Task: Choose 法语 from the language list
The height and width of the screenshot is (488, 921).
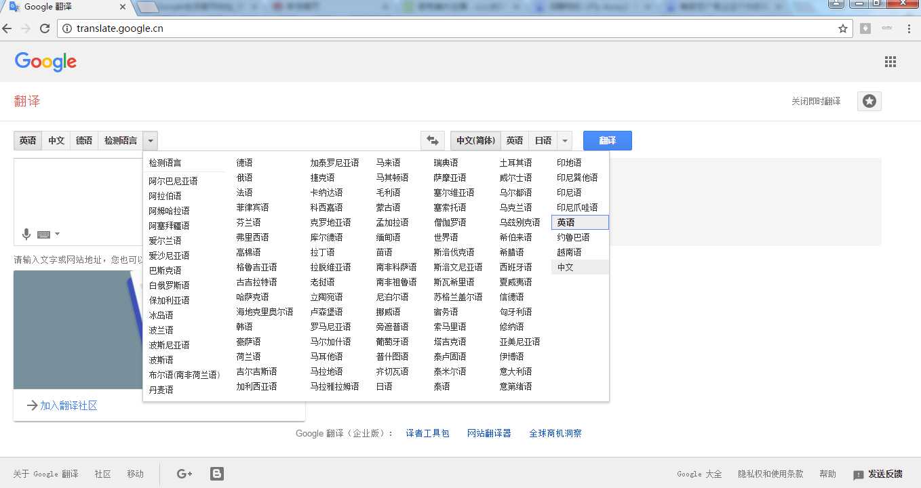Action: [x=245, y=192]
